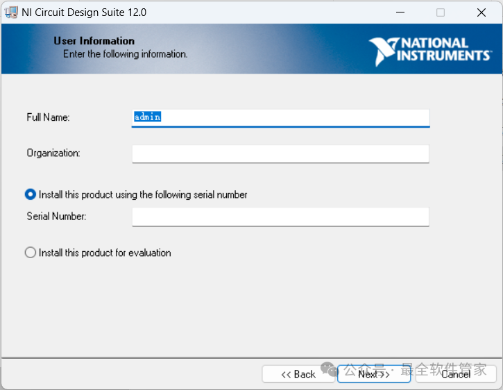Close the installer window
Viewport: 503px width, 390px height.
point(481,12)
